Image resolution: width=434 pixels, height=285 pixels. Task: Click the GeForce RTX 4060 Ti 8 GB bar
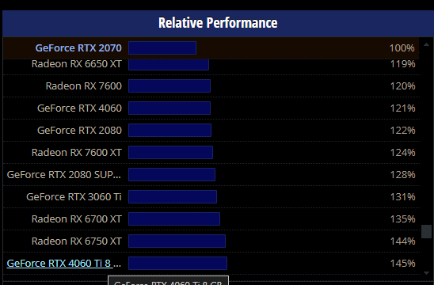177,263
